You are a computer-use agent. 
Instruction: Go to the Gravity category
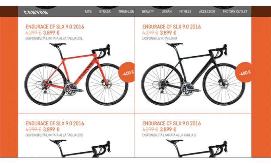tap(148, 12)
